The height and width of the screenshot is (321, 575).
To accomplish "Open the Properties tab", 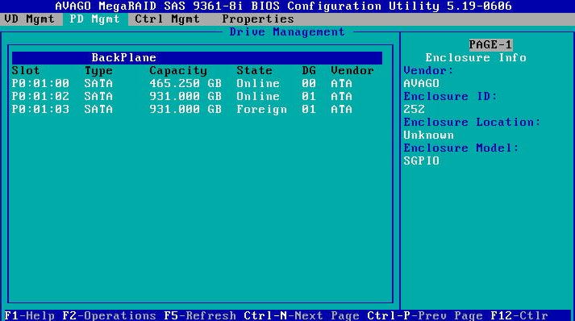I will pyautogui.click(x=258, y=19).
